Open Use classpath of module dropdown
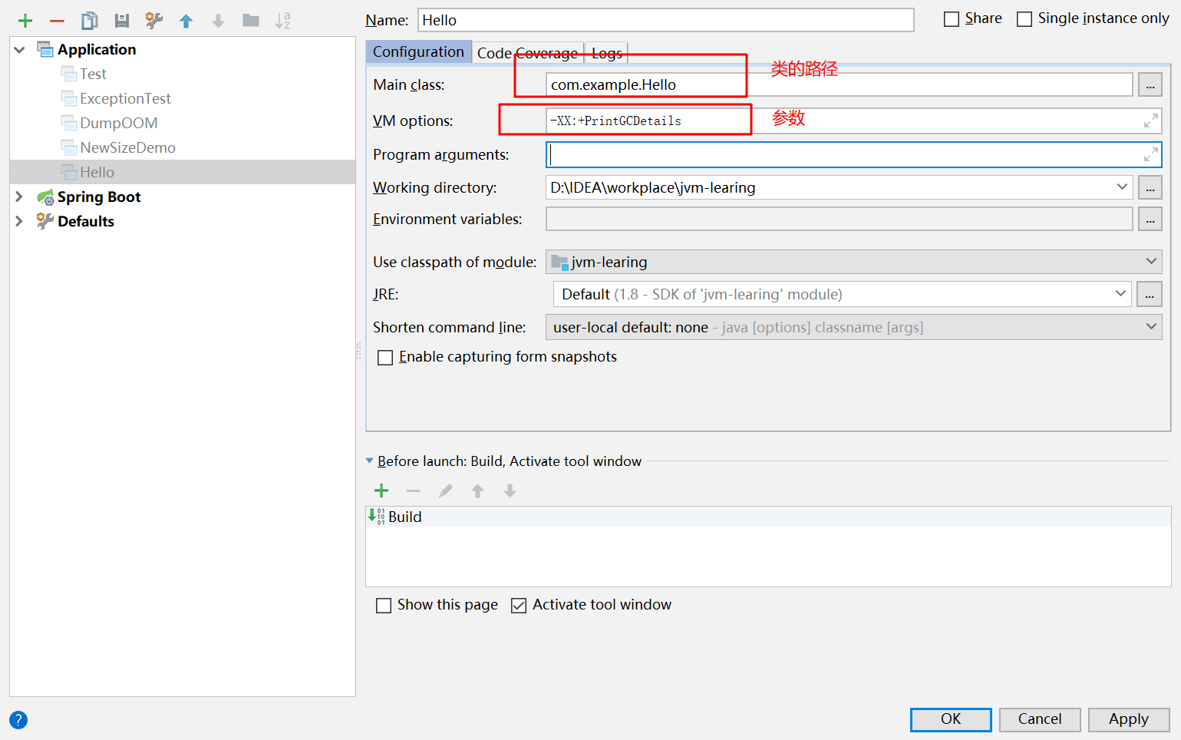The width and height of the screenshot is (1181, 740). coord(1151,261)
